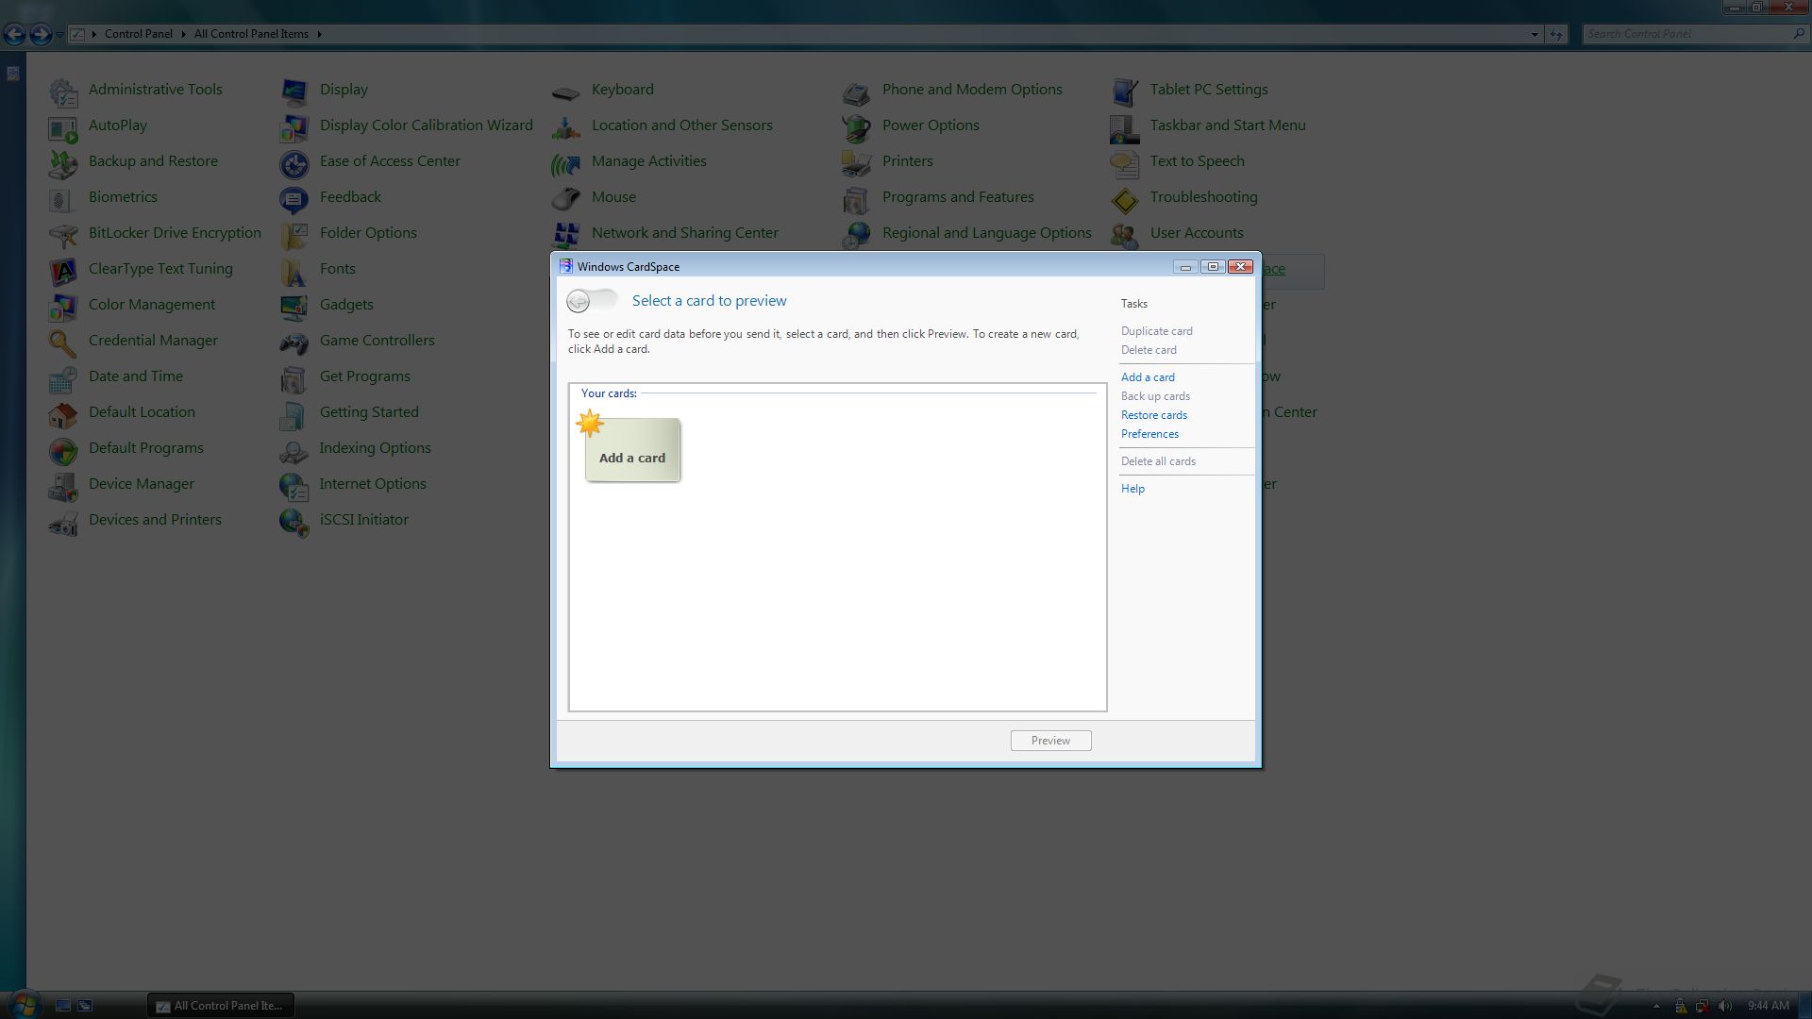Open Manage Activities icon
This screenshot has height=1019, width=1812.
coord(566,163)
